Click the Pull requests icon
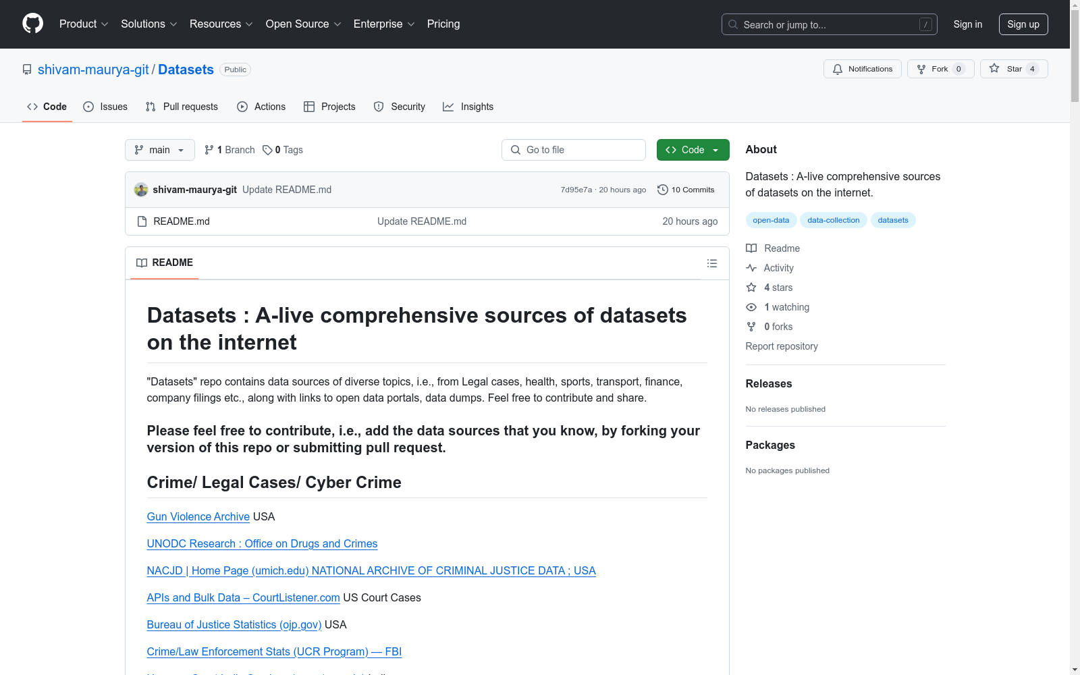 pyautogui.click(x=151, y=107)
